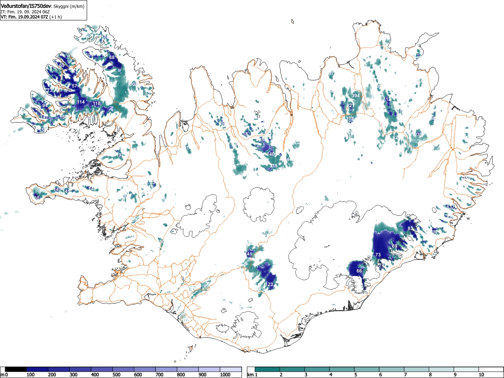Image resolution: width=504 pixels, height=378 pixels.
Task: Click the '66' value south of Vatnajökull
Action: point(359,271)
